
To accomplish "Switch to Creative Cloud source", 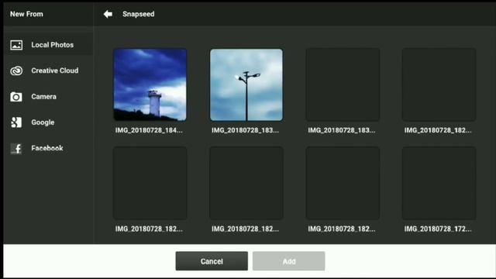I will coord(55,71).
